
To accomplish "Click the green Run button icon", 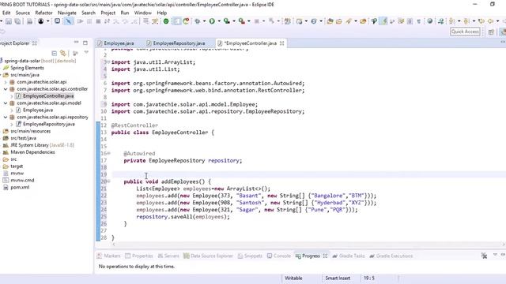I will (212, 21).
